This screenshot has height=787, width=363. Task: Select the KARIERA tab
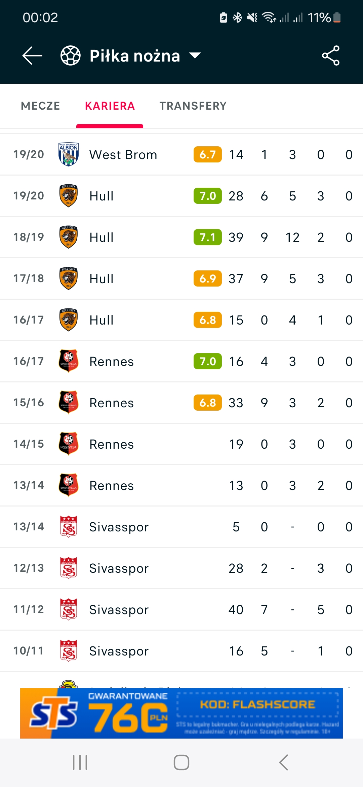click(110, 106)
